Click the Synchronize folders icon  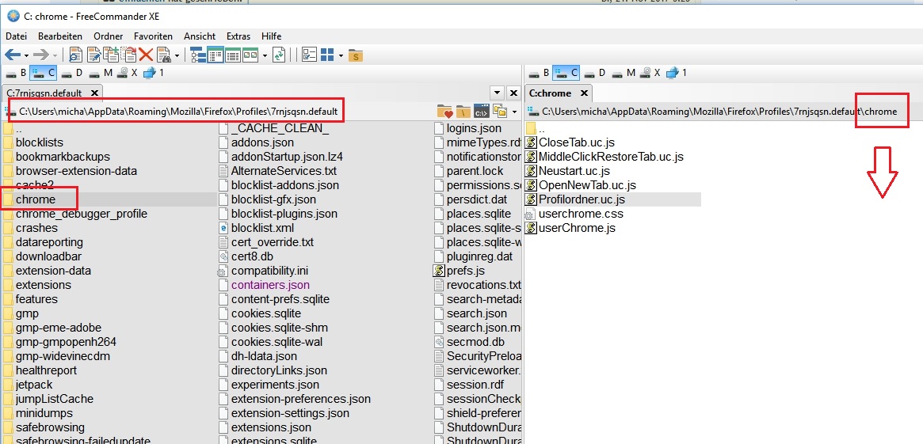(279, 55)
